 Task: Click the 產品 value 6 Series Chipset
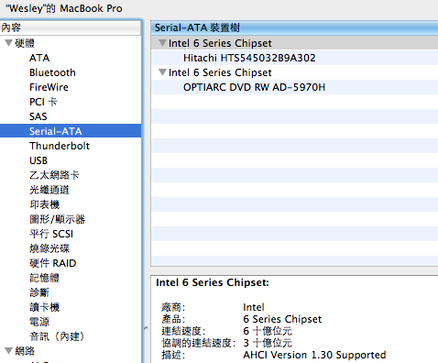tap(282, 319)
